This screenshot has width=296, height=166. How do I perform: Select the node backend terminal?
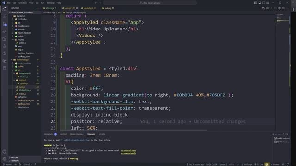(282, 138)
